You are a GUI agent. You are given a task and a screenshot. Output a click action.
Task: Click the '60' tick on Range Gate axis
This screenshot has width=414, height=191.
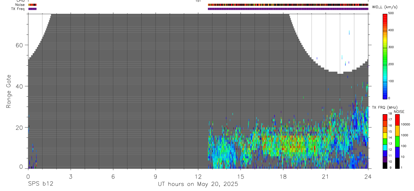tap(20, 45)
